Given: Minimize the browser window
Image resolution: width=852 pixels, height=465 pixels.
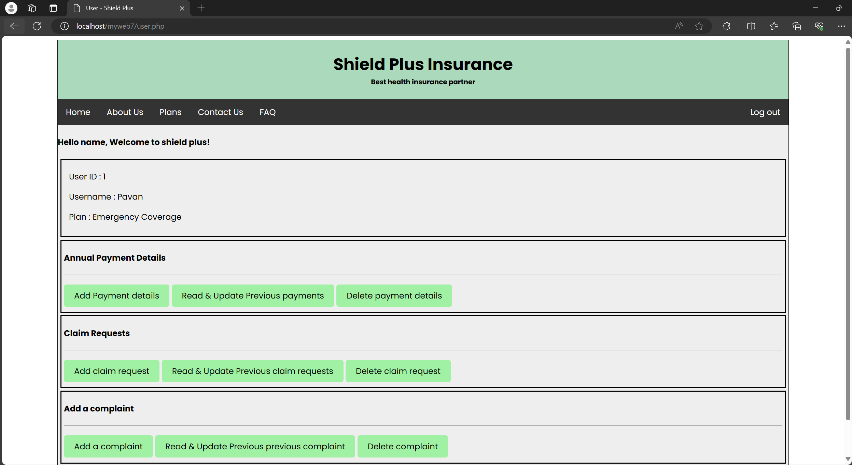Looking at the screenshot, I should [816, 8].
